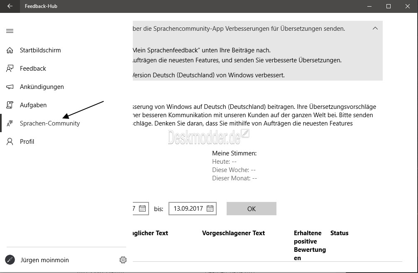The image size is (418, 273).
Task: Sort by the Vorgeschlagener Text column
Action: (x=234, y=233)
